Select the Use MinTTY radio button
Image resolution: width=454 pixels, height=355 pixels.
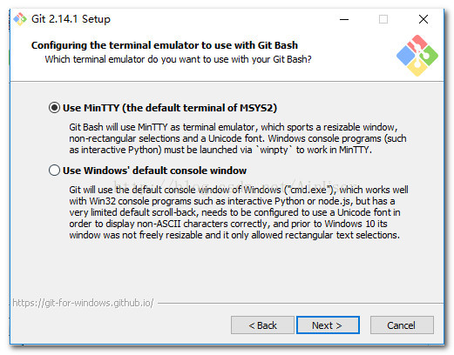tap(54, 108)
